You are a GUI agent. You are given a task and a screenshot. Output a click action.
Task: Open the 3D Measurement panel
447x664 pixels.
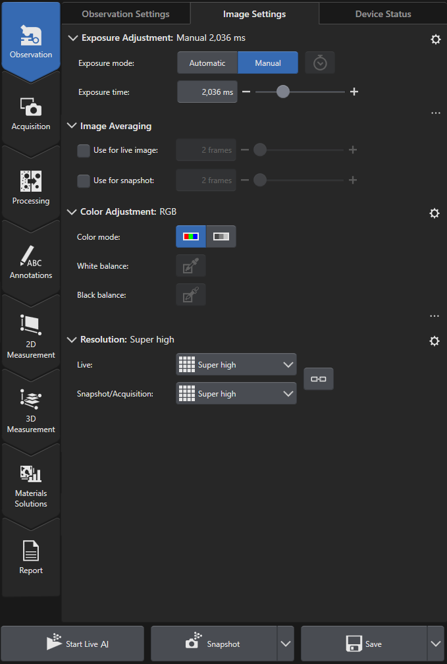[x=31, y=410]
